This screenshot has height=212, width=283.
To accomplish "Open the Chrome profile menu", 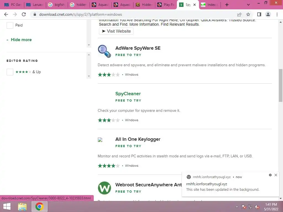I will (x=268, y=14).
